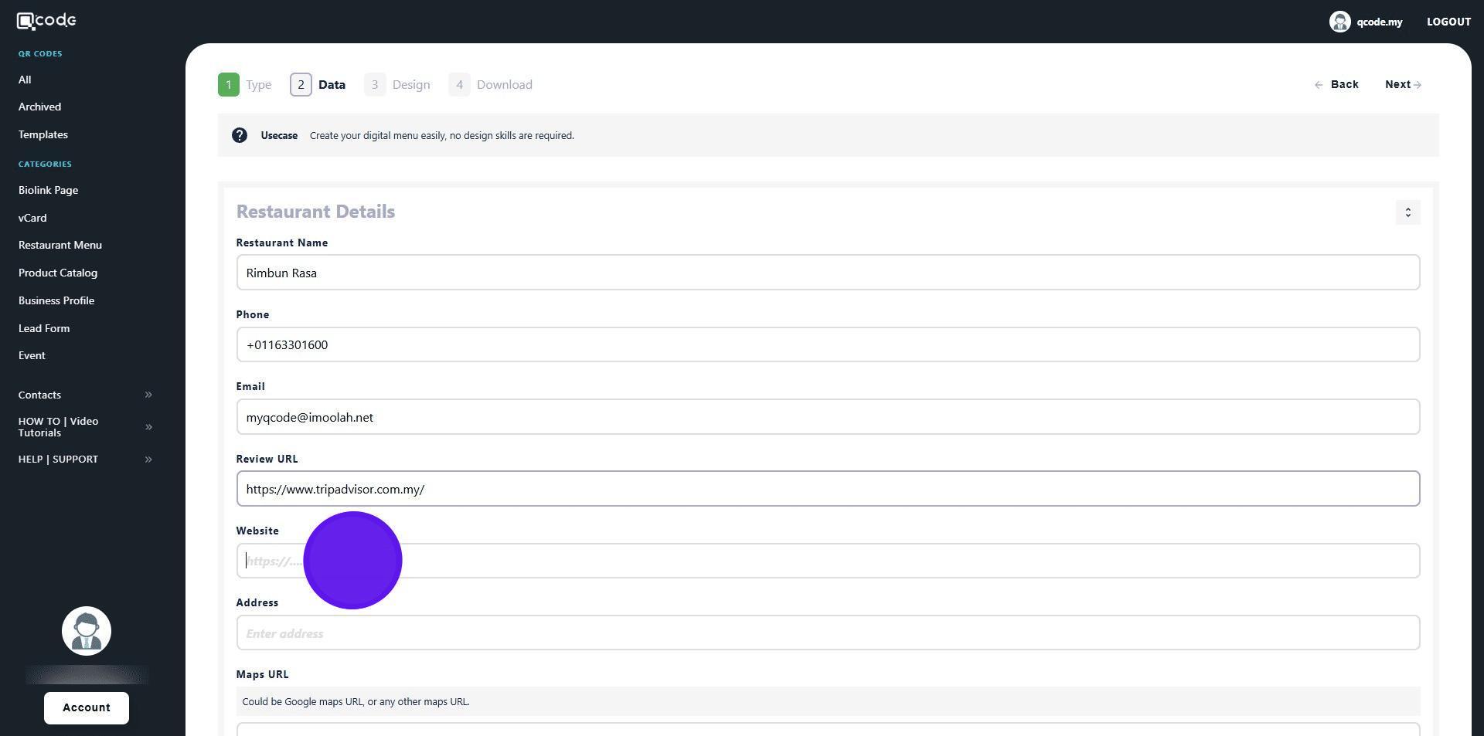Open the Templates page in sidebar
The image size is (1484, 736).
[43, 134]
